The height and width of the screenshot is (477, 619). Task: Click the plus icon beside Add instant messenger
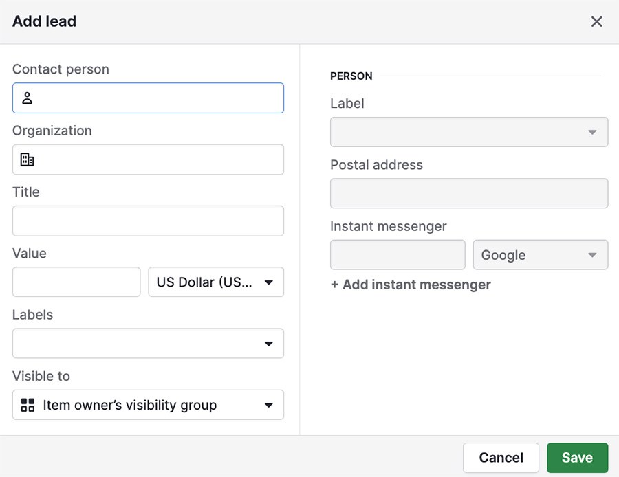[334, 285]
